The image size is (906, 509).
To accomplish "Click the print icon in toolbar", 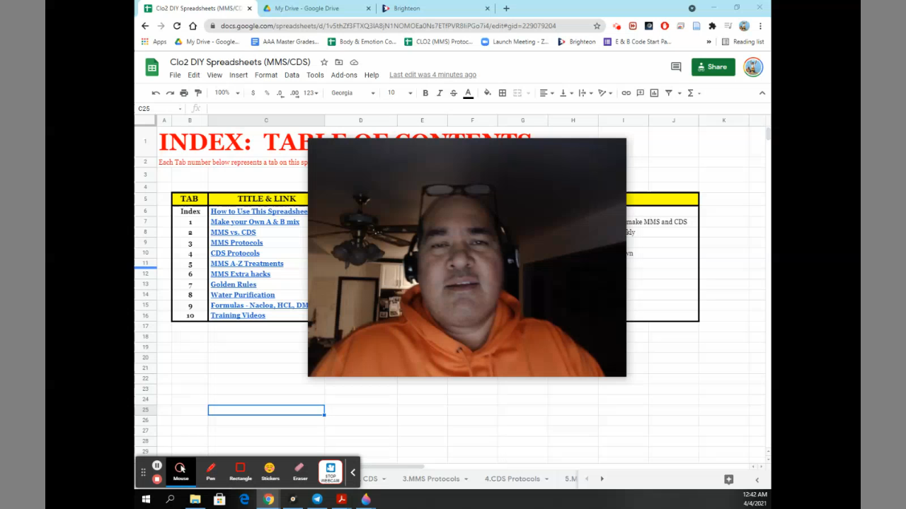I will [184, 93].
